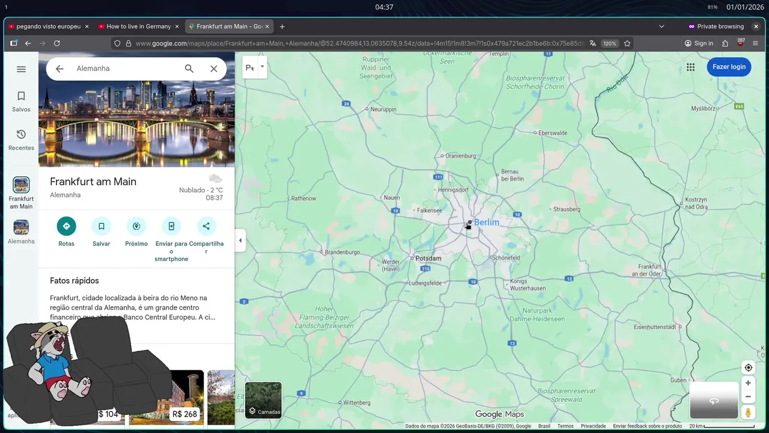Viewport: 769px width, 433px height.
Task: Collapse the side panel with the arrow
Action: pos(240,241)
